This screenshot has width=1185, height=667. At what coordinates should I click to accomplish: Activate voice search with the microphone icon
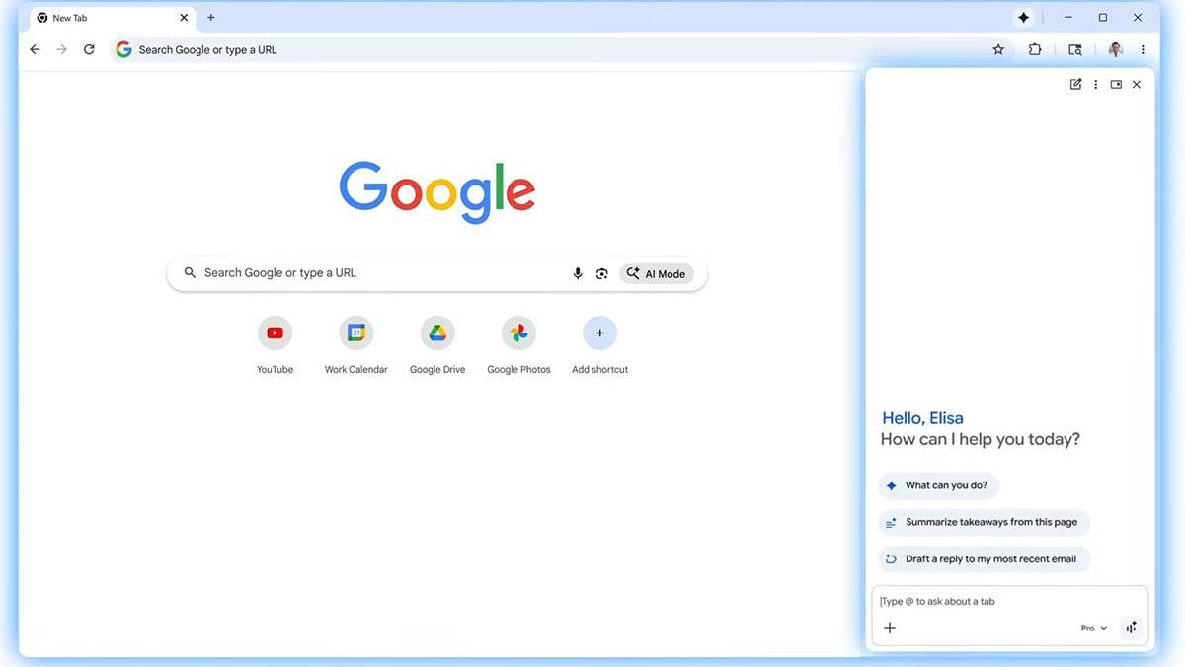[x=578, y=273]
